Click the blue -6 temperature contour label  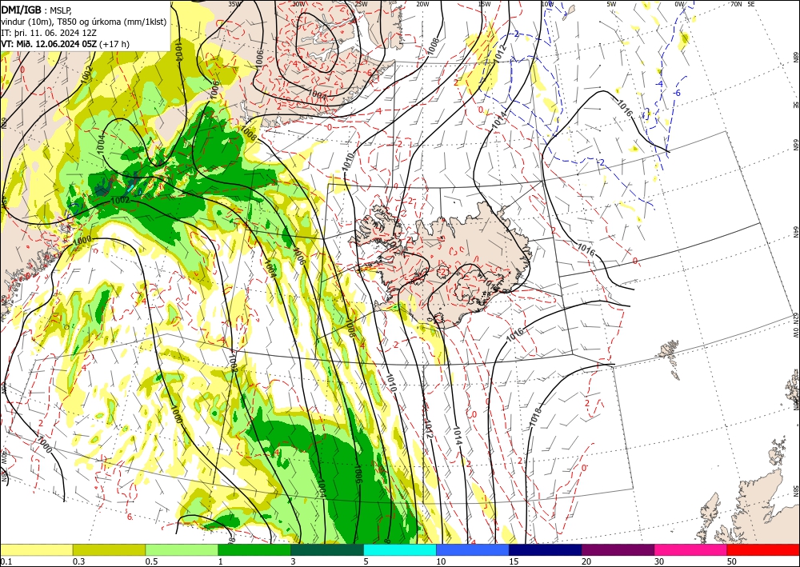coord(677,93)
